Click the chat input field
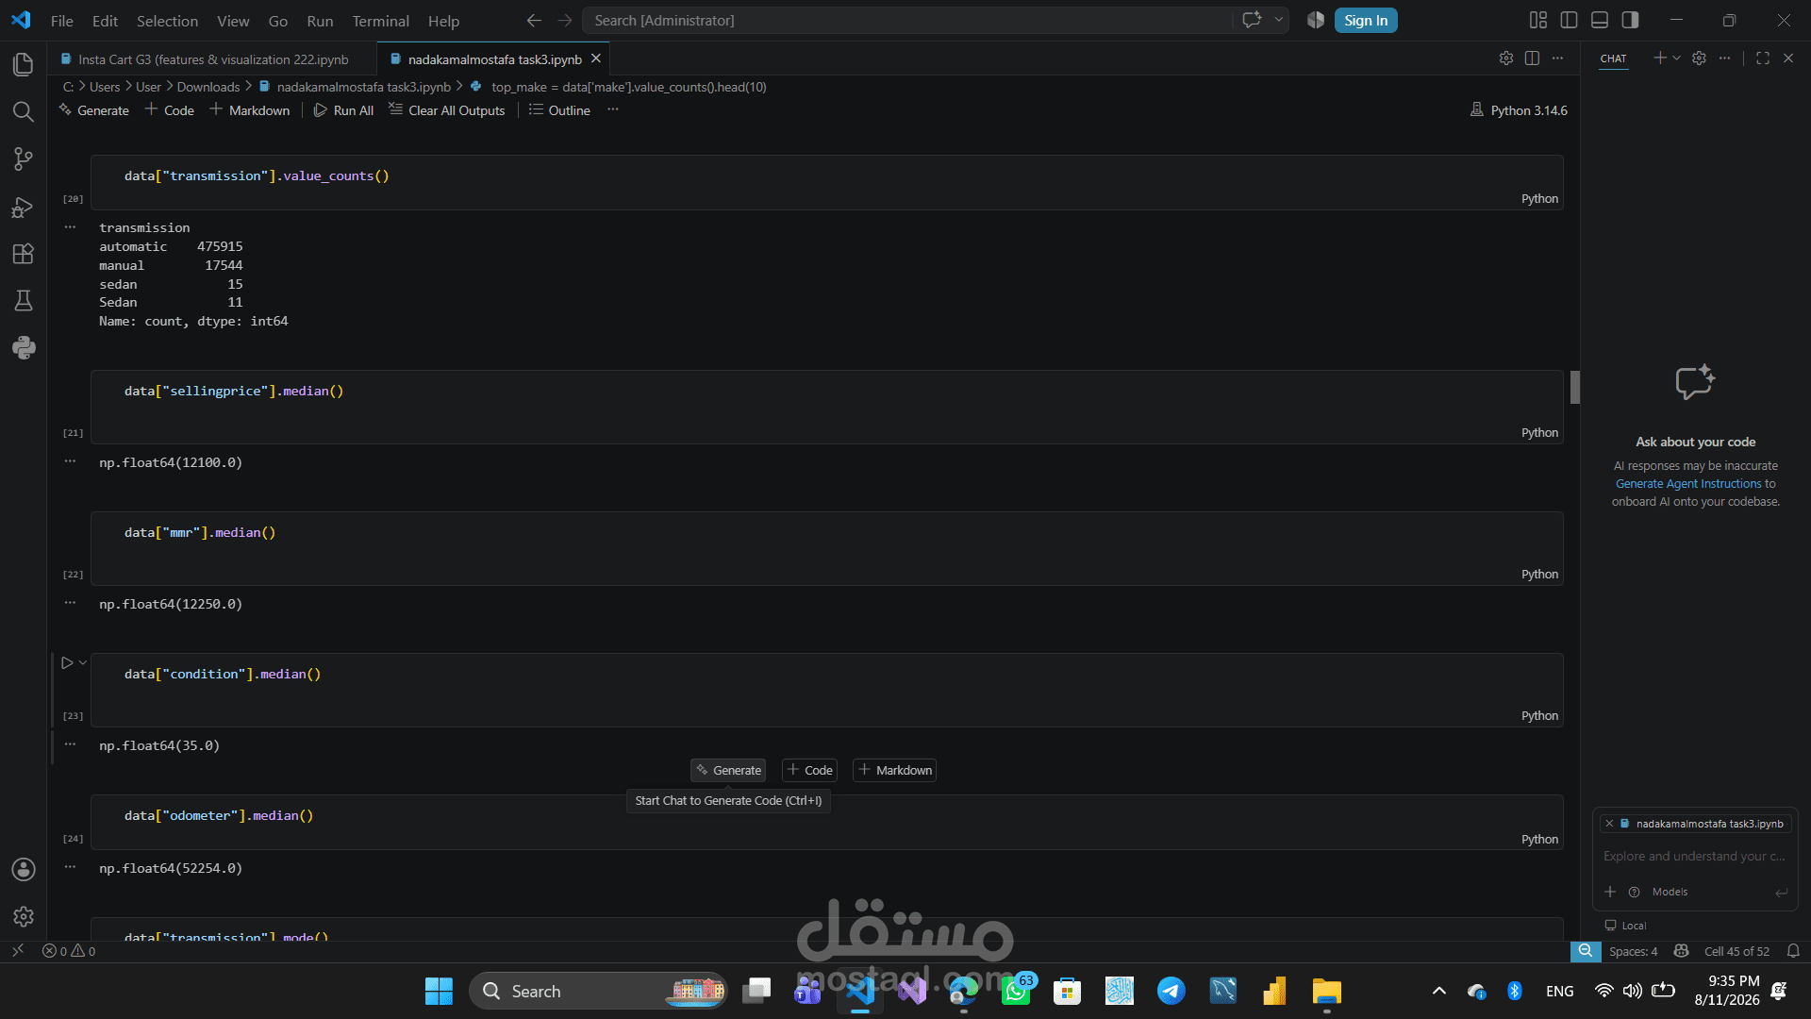The image size is (1811, 1019). [x=1694, y=857]
